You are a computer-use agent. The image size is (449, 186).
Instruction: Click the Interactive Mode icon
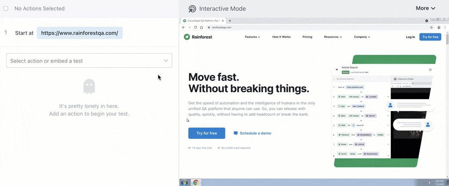pos(192,9)
